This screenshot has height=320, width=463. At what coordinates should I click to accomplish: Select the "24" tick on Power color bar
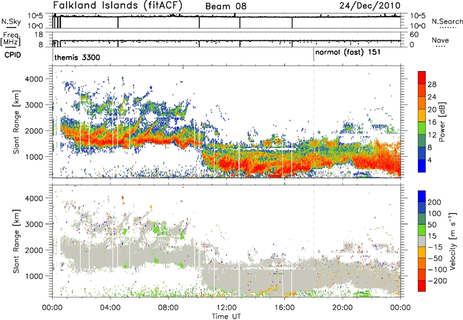pos(432,97)
